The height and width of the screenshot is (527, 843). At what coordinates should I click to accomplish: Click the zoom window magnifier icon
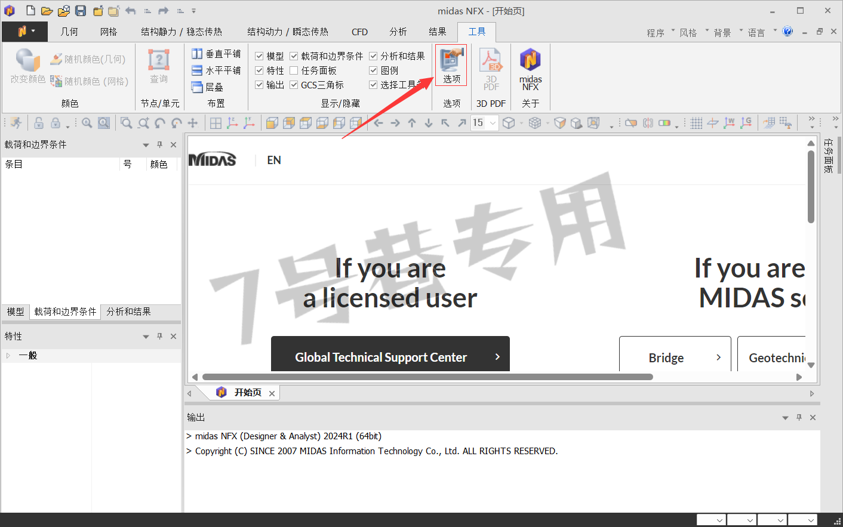point(126,123)
